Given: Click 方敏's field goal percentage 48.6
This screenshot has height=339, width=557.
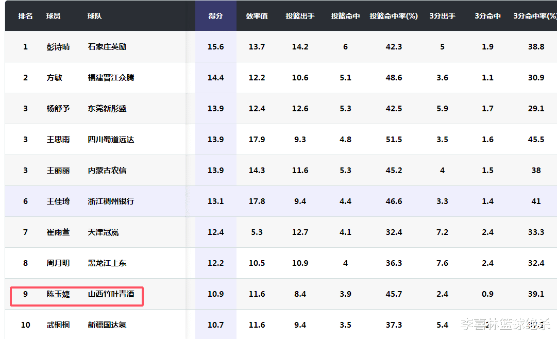Looking at the screenshot, I should click(394, 78).
